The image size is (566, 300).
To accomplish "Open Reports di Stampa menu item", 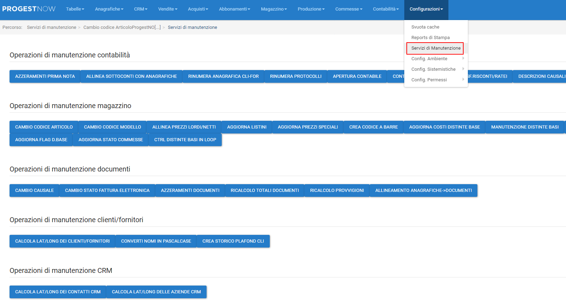I will click(x=430, y=38).
